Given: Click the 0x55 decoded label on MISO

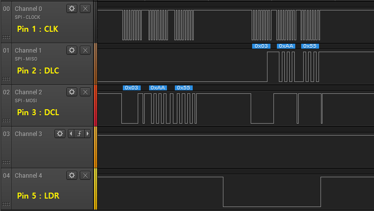Looking at the screenshot, I should click(x=310, y=46).
